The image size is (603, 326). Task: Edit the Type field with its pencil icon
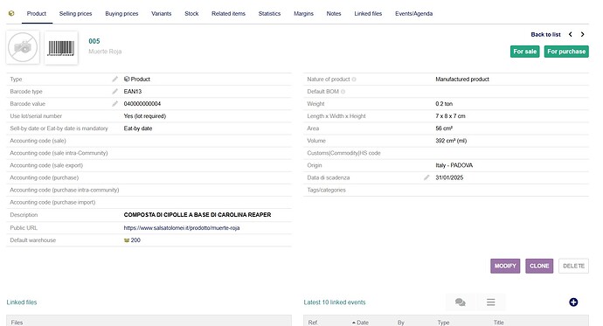pos(114,80)
